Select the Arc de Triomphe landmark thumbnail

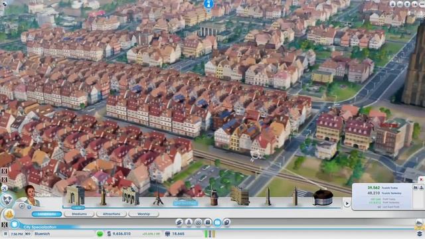pos(76,196)
